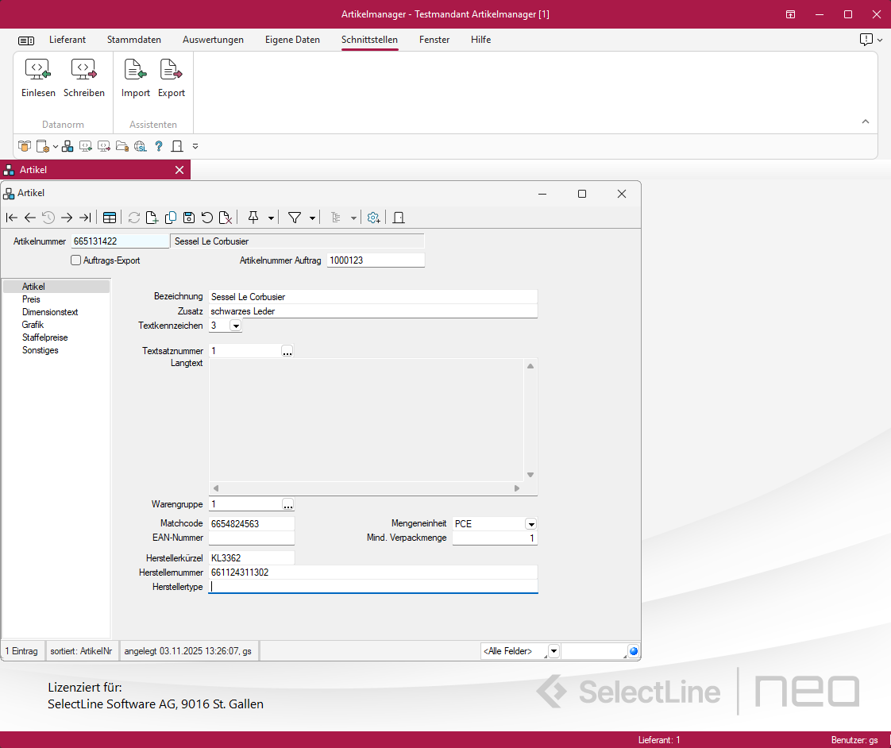The image size is (891, 748).
Task: Save the current article record
Action: click(189, 218)
